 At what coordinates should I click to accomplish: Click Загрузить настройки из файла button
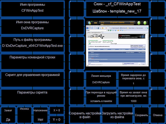click(x=117, y=115)
